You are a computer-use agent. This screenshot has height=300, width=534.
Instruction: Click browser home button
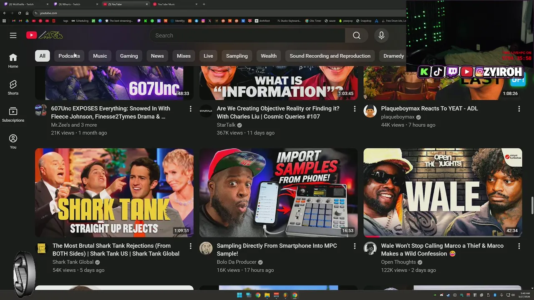click(x=27, y=13)
